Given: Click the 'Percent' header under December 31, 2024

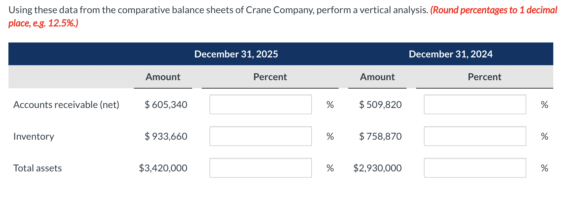Looking at the screenshot, I should pos(484,77).
